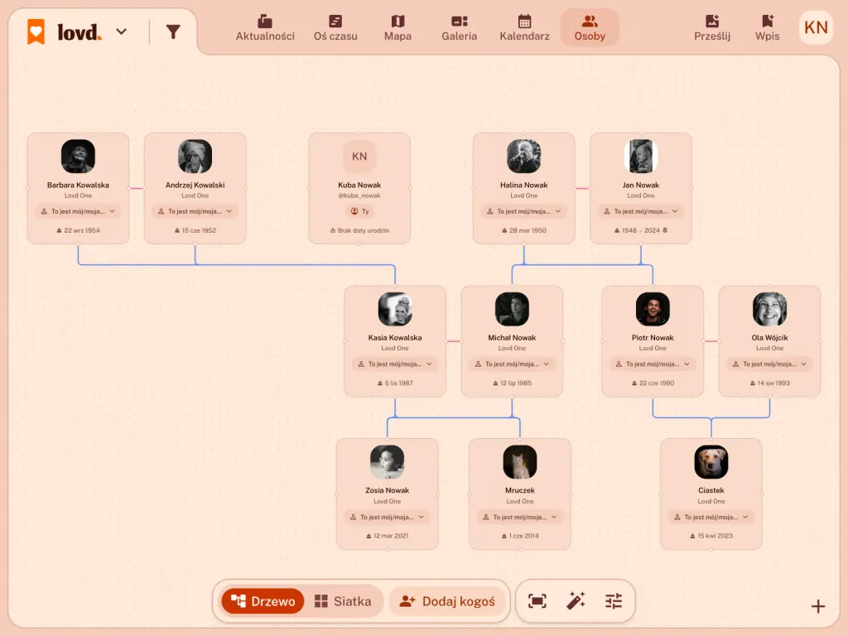Click the name Mruczek
The image size is (848, 636).
point(519,490)
